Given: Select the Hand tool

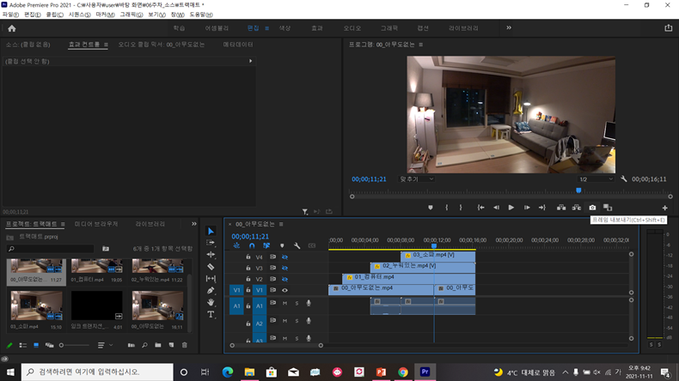Looking at the screenshot, I should (x=211, y=302).
